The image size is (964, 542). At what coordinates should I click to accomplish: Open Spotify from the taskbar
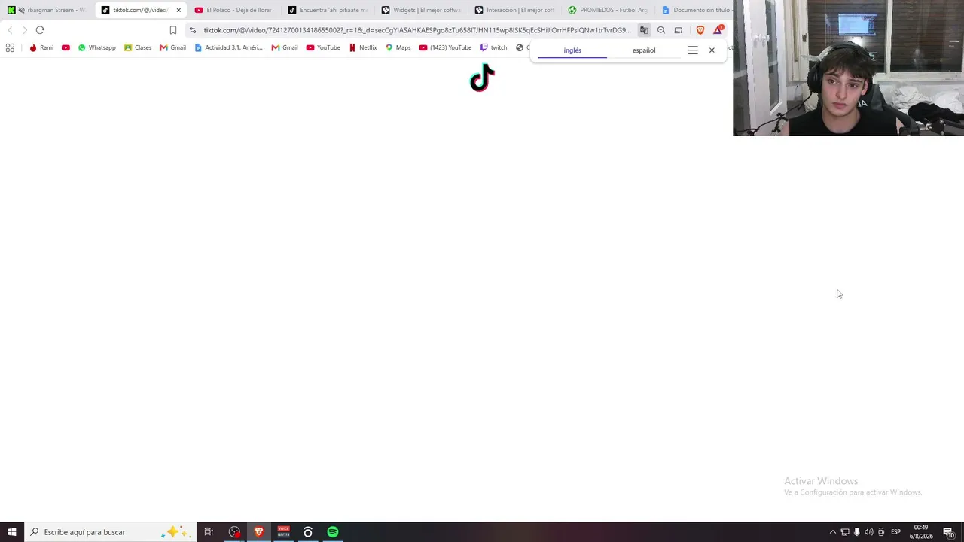(x=333, y=532)
